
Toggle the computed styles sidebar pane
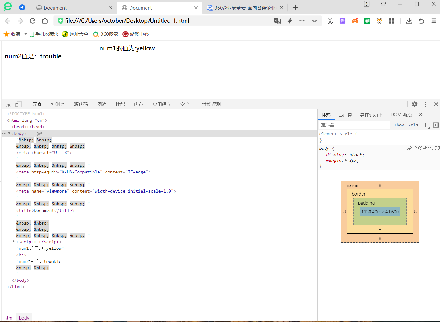(x=436, y=125)
